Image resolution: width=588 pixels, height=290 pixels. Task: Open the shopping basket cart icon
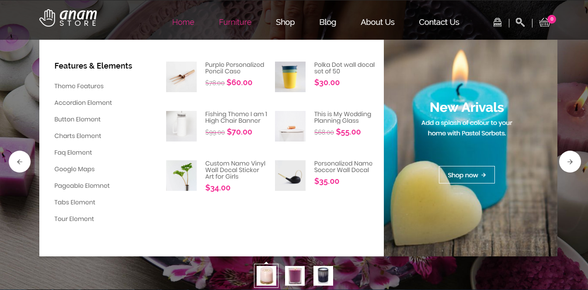(x=545, y=22)
